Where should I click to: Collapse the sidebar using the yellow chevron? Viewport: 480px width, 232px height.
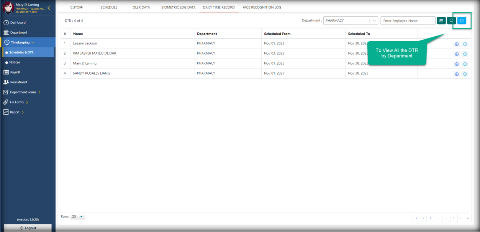pos(49,8)
